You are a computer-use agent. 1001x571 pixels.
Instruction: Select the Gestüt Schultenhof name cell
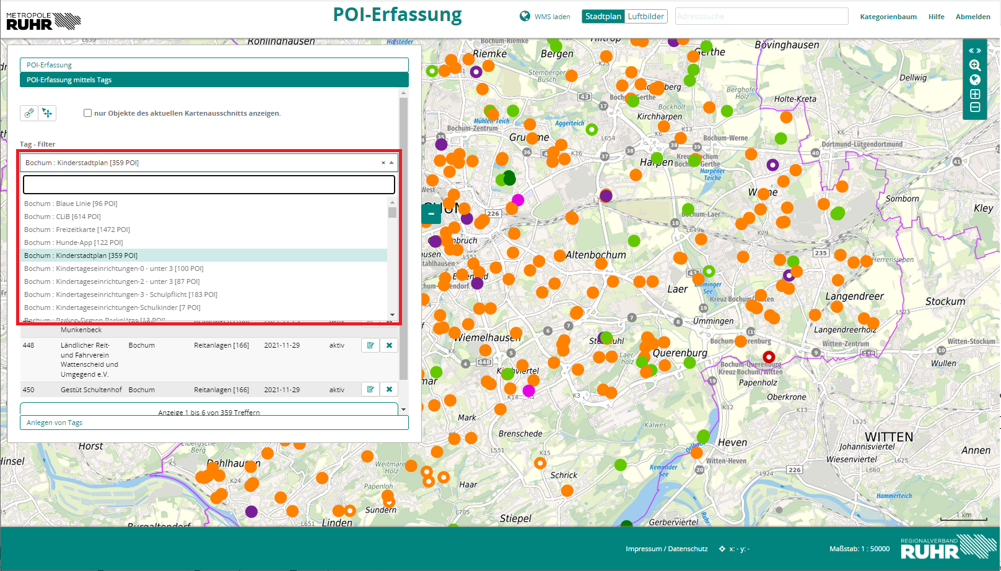pyautogui.click(x=91, y=390)
